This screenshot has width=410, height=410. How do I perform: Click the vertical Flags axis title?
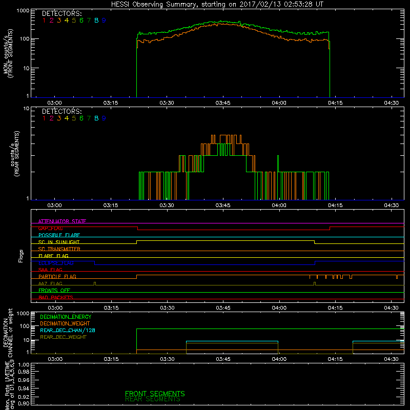(x=21, y=256)
